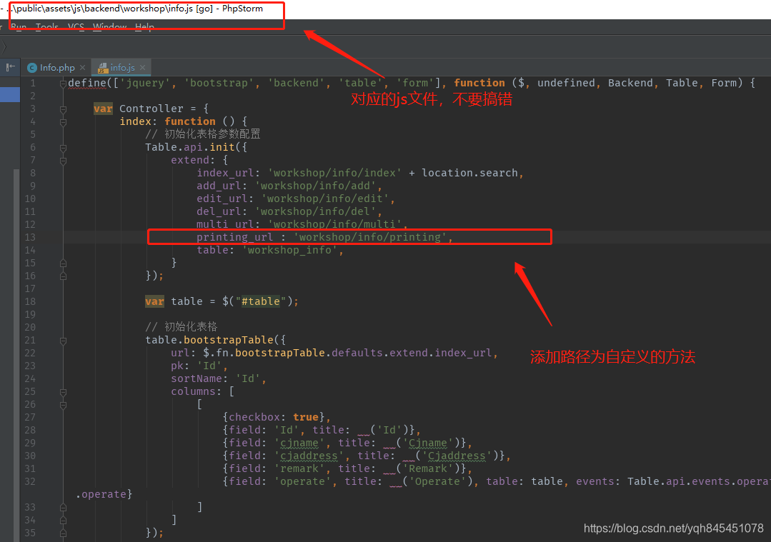Switch to the Info.php tab
Viewport: 771px width, 542px height.
click(57, 68)
